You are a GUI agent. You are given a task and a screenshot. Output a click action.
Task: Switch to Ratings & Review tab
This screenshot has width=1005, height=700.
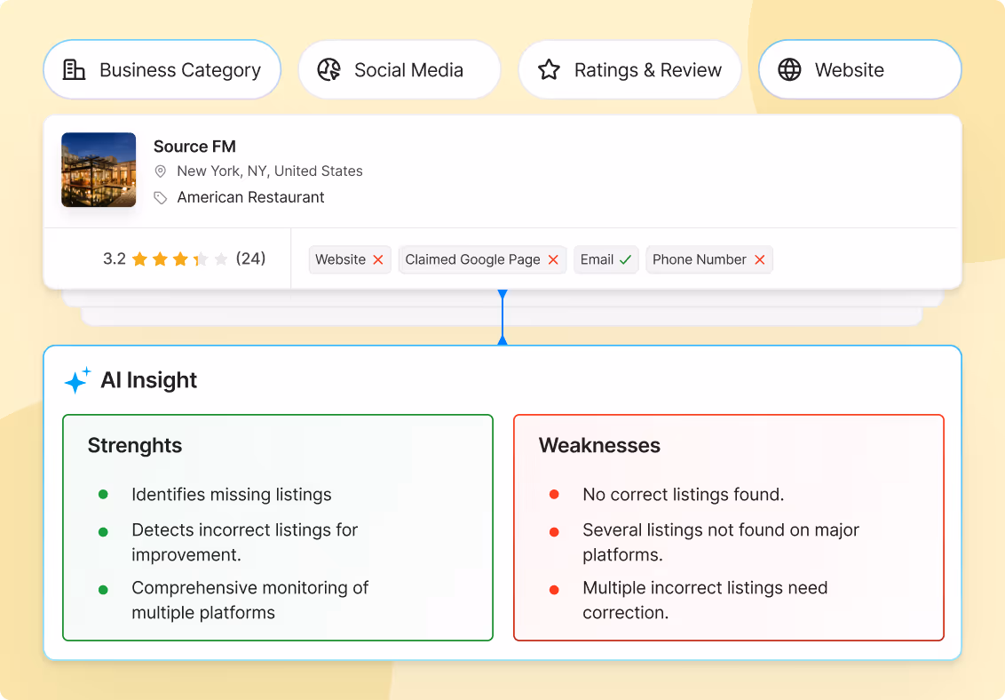[x=629, y=69]
